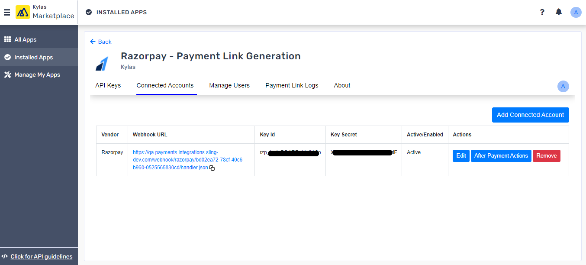Edit the Razorpay connected account
Image resolution: width=586 pixels, height=265 pixels.
click(461, 156)
